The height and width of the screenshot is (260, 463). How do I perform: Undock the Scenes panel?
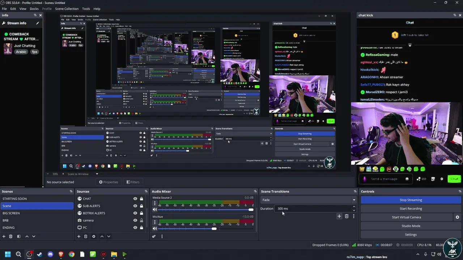(x=71, y=191)
